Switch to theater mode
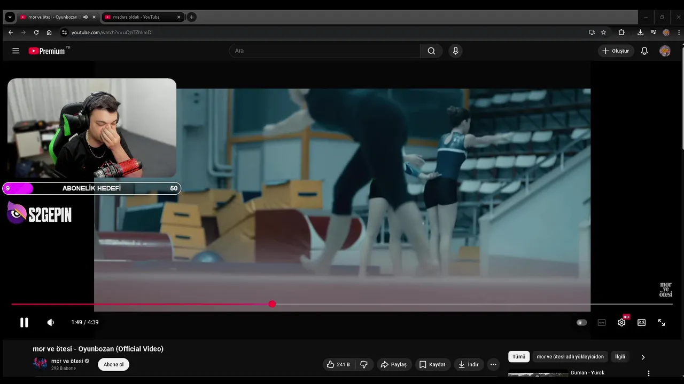The image size is (684, 384). (642, 322)
